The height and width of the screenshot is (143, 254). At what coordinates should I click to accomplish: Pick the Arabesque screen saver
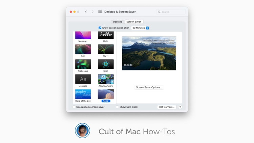point(83,64)
